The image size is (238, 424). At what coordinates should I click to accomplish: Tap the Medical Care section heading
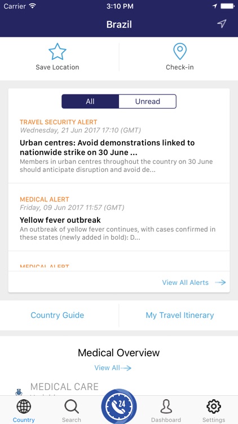(x=64, y=387)
